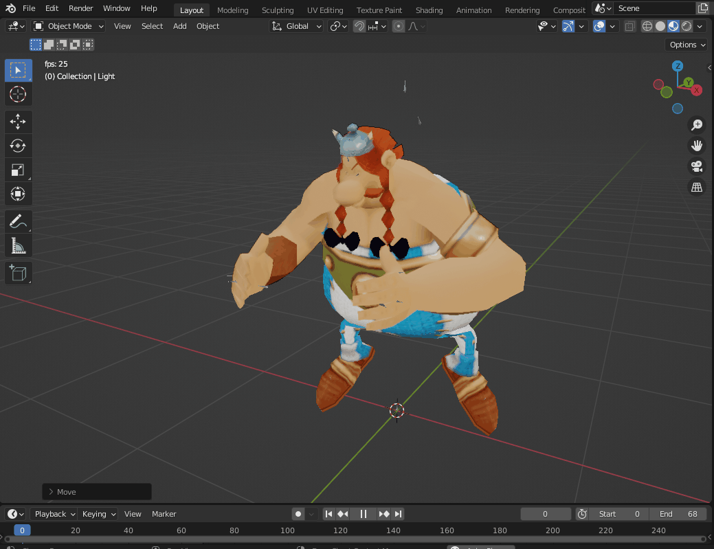Open the editor type dropdown in viewport
This screenshot has width=714, height=549.
click(x=16, y=26)
